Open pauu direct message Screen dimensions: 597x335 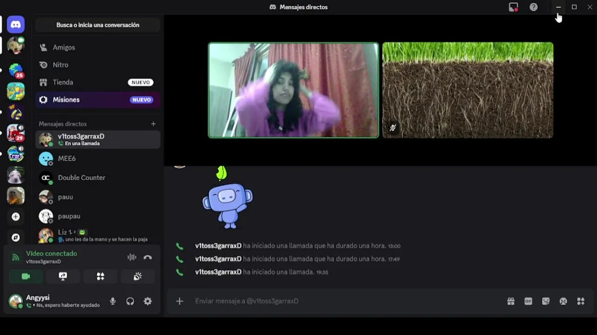98,197
